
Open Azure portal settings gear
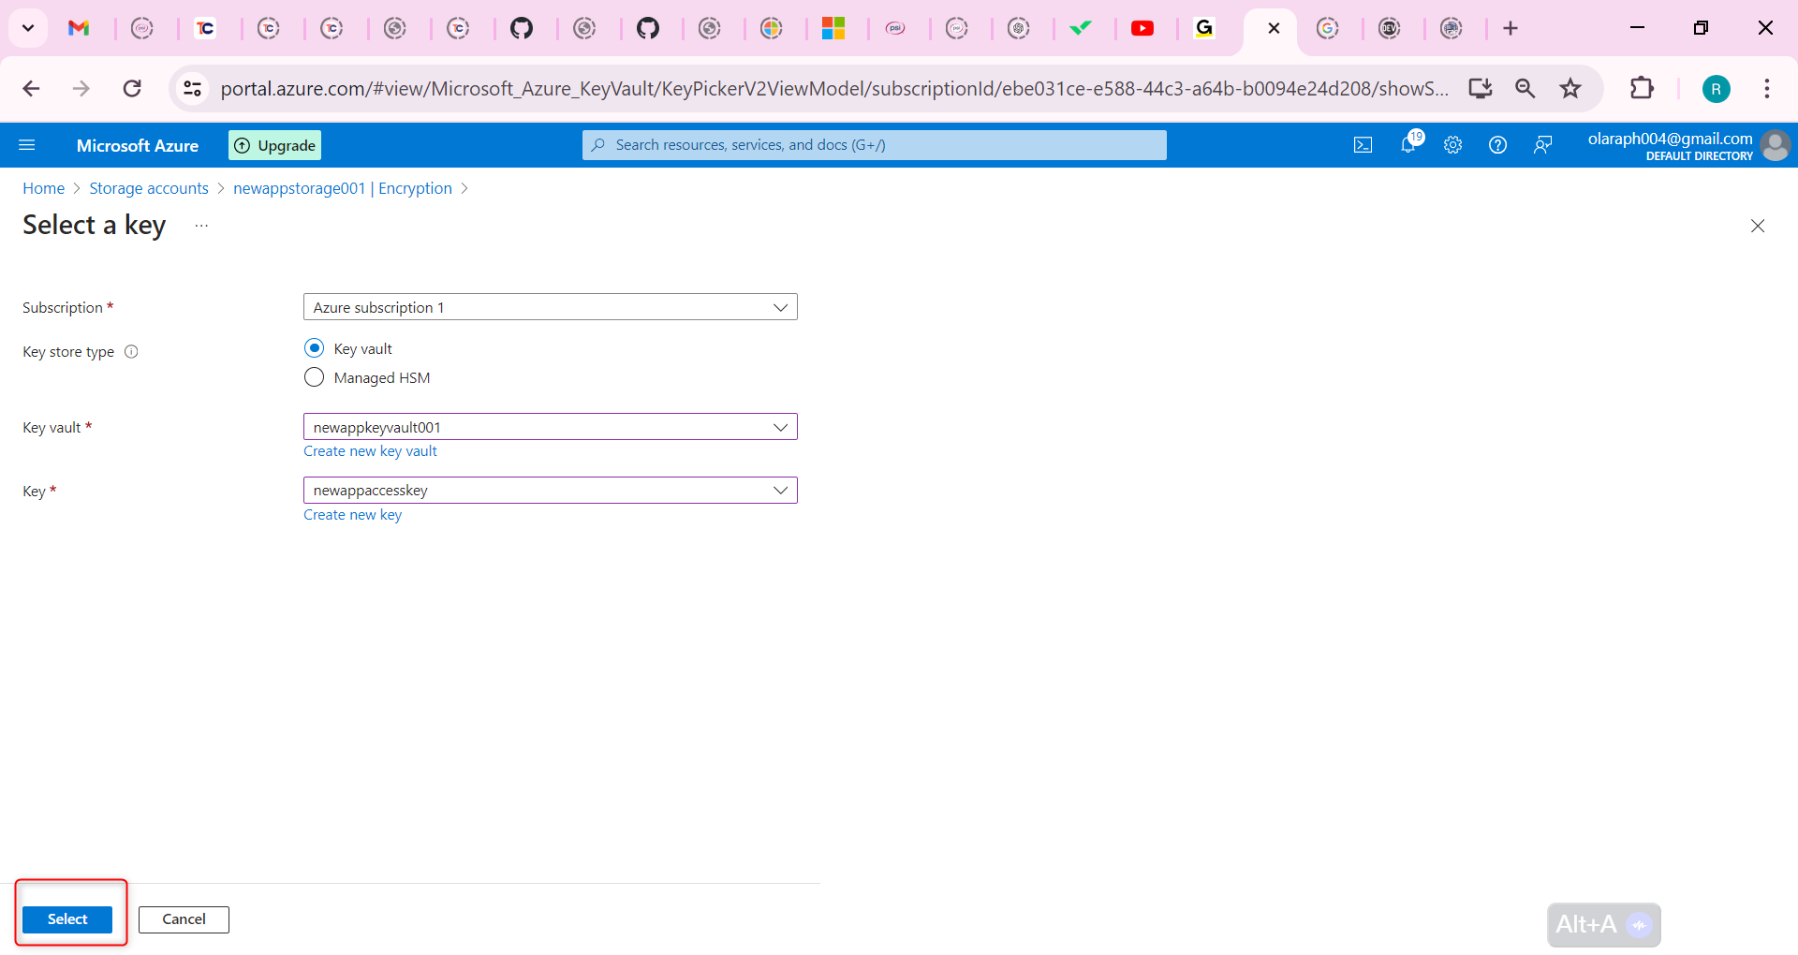[x=1452, y=145]
